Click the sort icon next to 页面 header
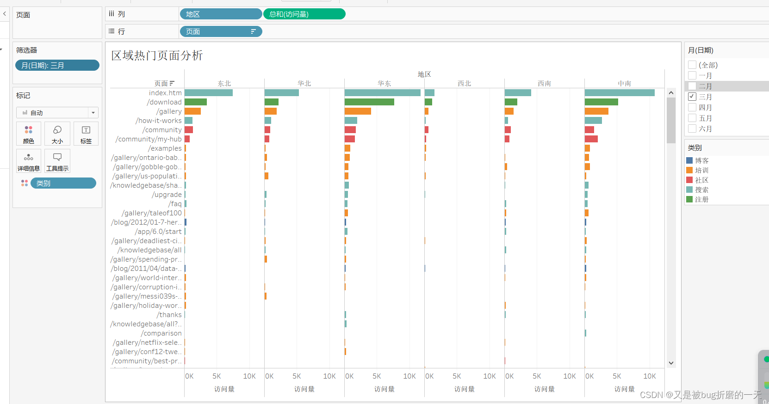The image size is (769, 404). point(172,83)
